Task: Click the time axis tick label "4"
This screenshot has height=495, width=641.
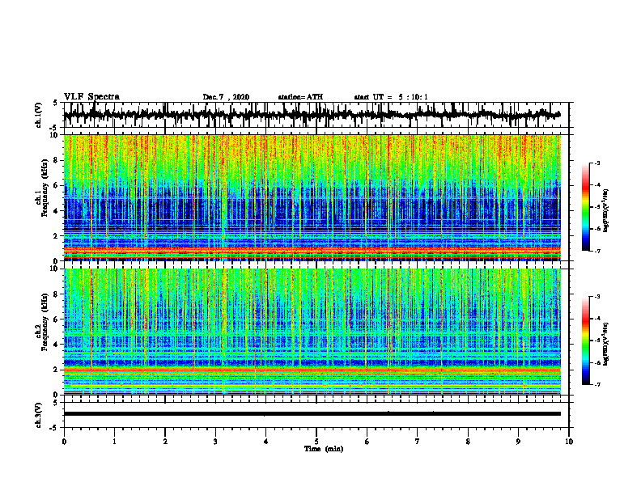Action: pos(265,442)
